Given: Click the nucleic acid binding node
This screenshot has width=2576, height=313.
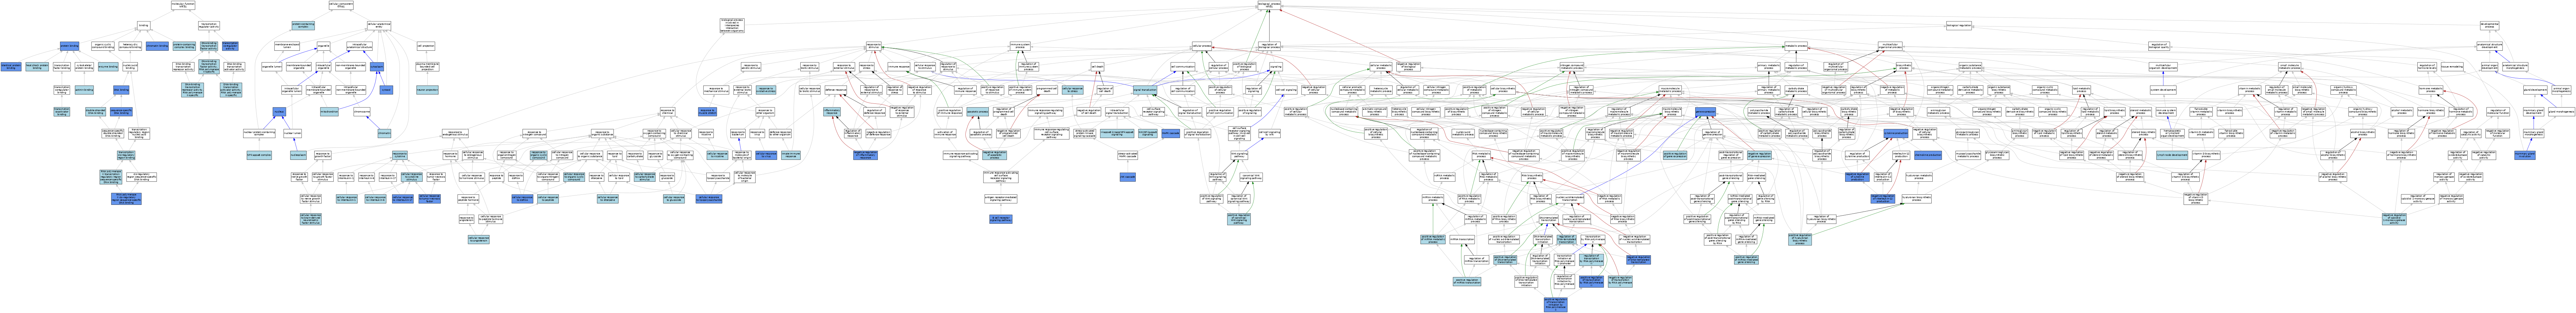Looking at the screenshot, I should click(x=130, y=66).
